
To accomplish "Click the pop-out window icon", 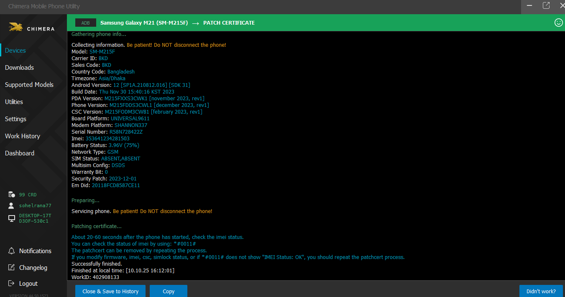I will tap(546, 5).
